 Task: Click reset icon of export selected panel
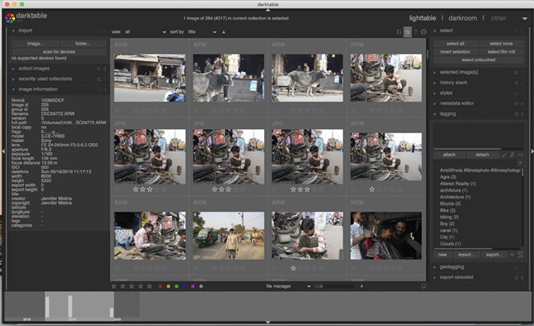click(x=516, y=278)
